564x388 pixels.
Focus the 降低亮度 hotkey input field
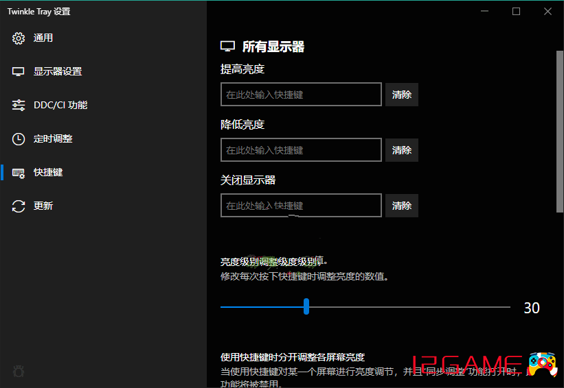301,150
